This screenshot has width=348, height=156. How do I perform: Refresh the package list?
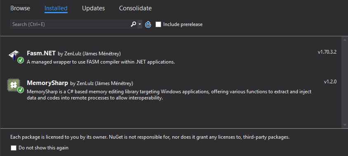pos(148,24)
